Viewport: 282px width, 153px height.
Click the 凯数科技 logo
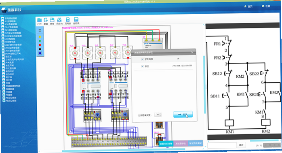click(x=11, y=10)
